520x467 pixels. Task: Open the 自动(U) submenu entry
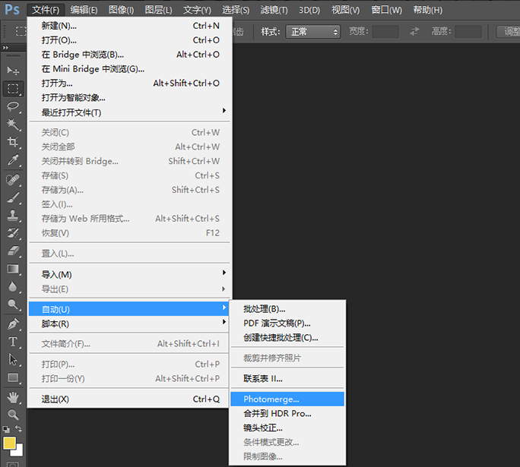pyautogui.click(x=129, y=309)
